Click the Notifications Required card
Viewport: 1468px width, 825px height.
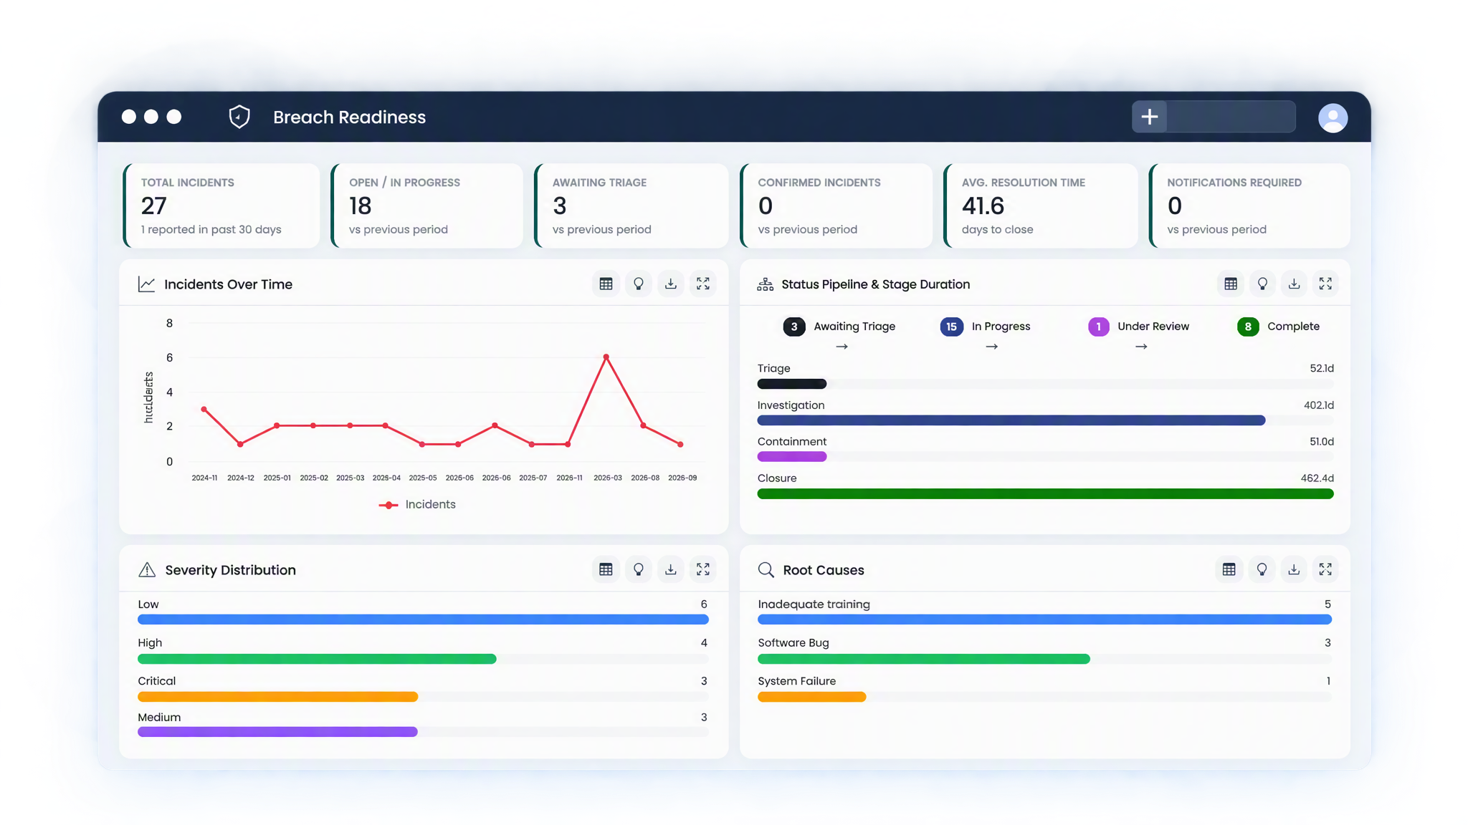click(1249, 206)
